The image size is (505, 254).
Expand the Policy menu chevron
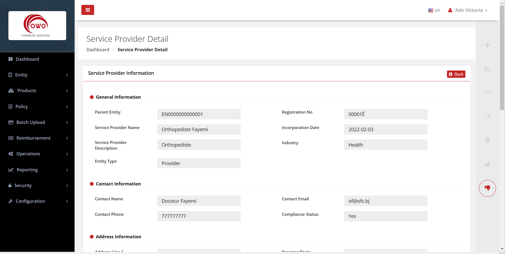click(x=67, y=107)
